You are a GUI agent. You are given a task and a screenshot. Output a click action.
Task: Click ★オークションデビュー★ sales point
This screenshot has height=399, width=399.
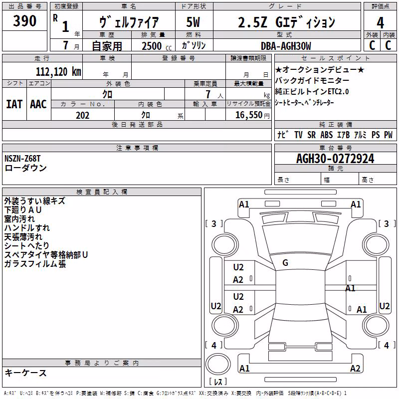click(320, 69)
